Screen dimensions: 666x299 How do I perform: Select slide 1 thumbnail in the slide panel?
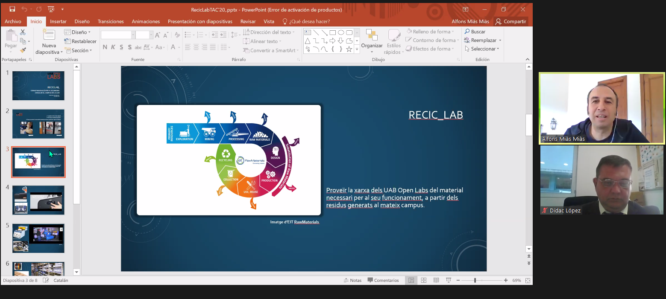(38, 86)
